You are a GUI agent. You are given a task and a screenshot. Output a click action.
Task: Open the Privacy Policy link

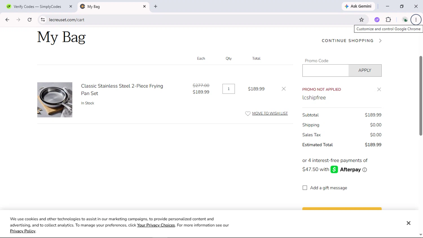pos(23,231)
